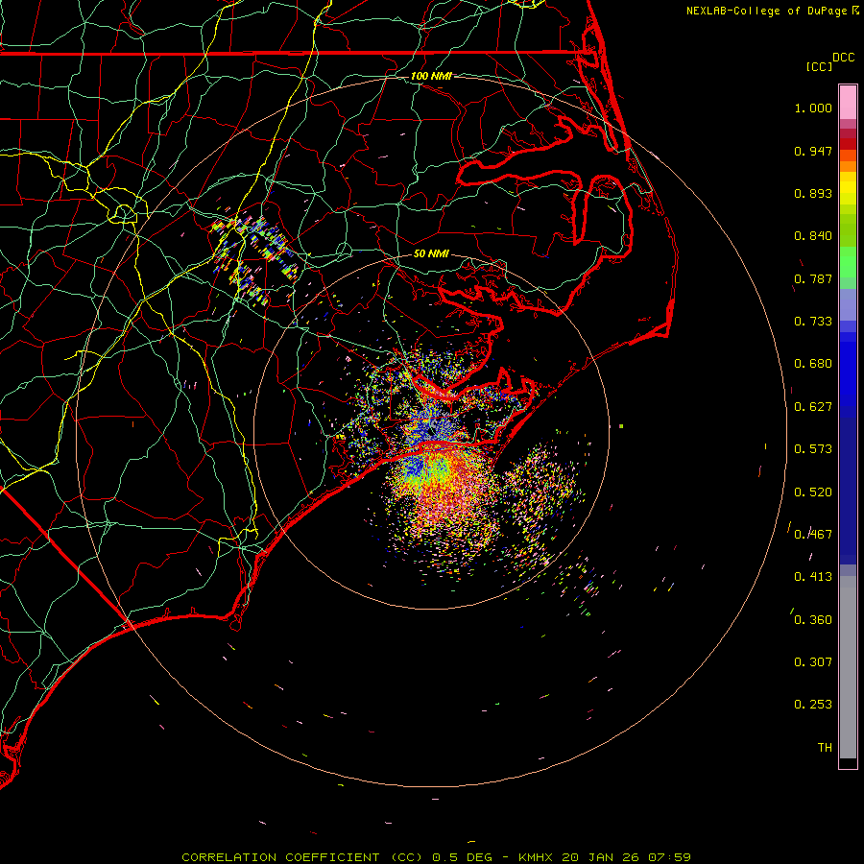Screen dimensions: 864x864
Task: Click the TH threshold legend label
Action: tap(825, 748)
